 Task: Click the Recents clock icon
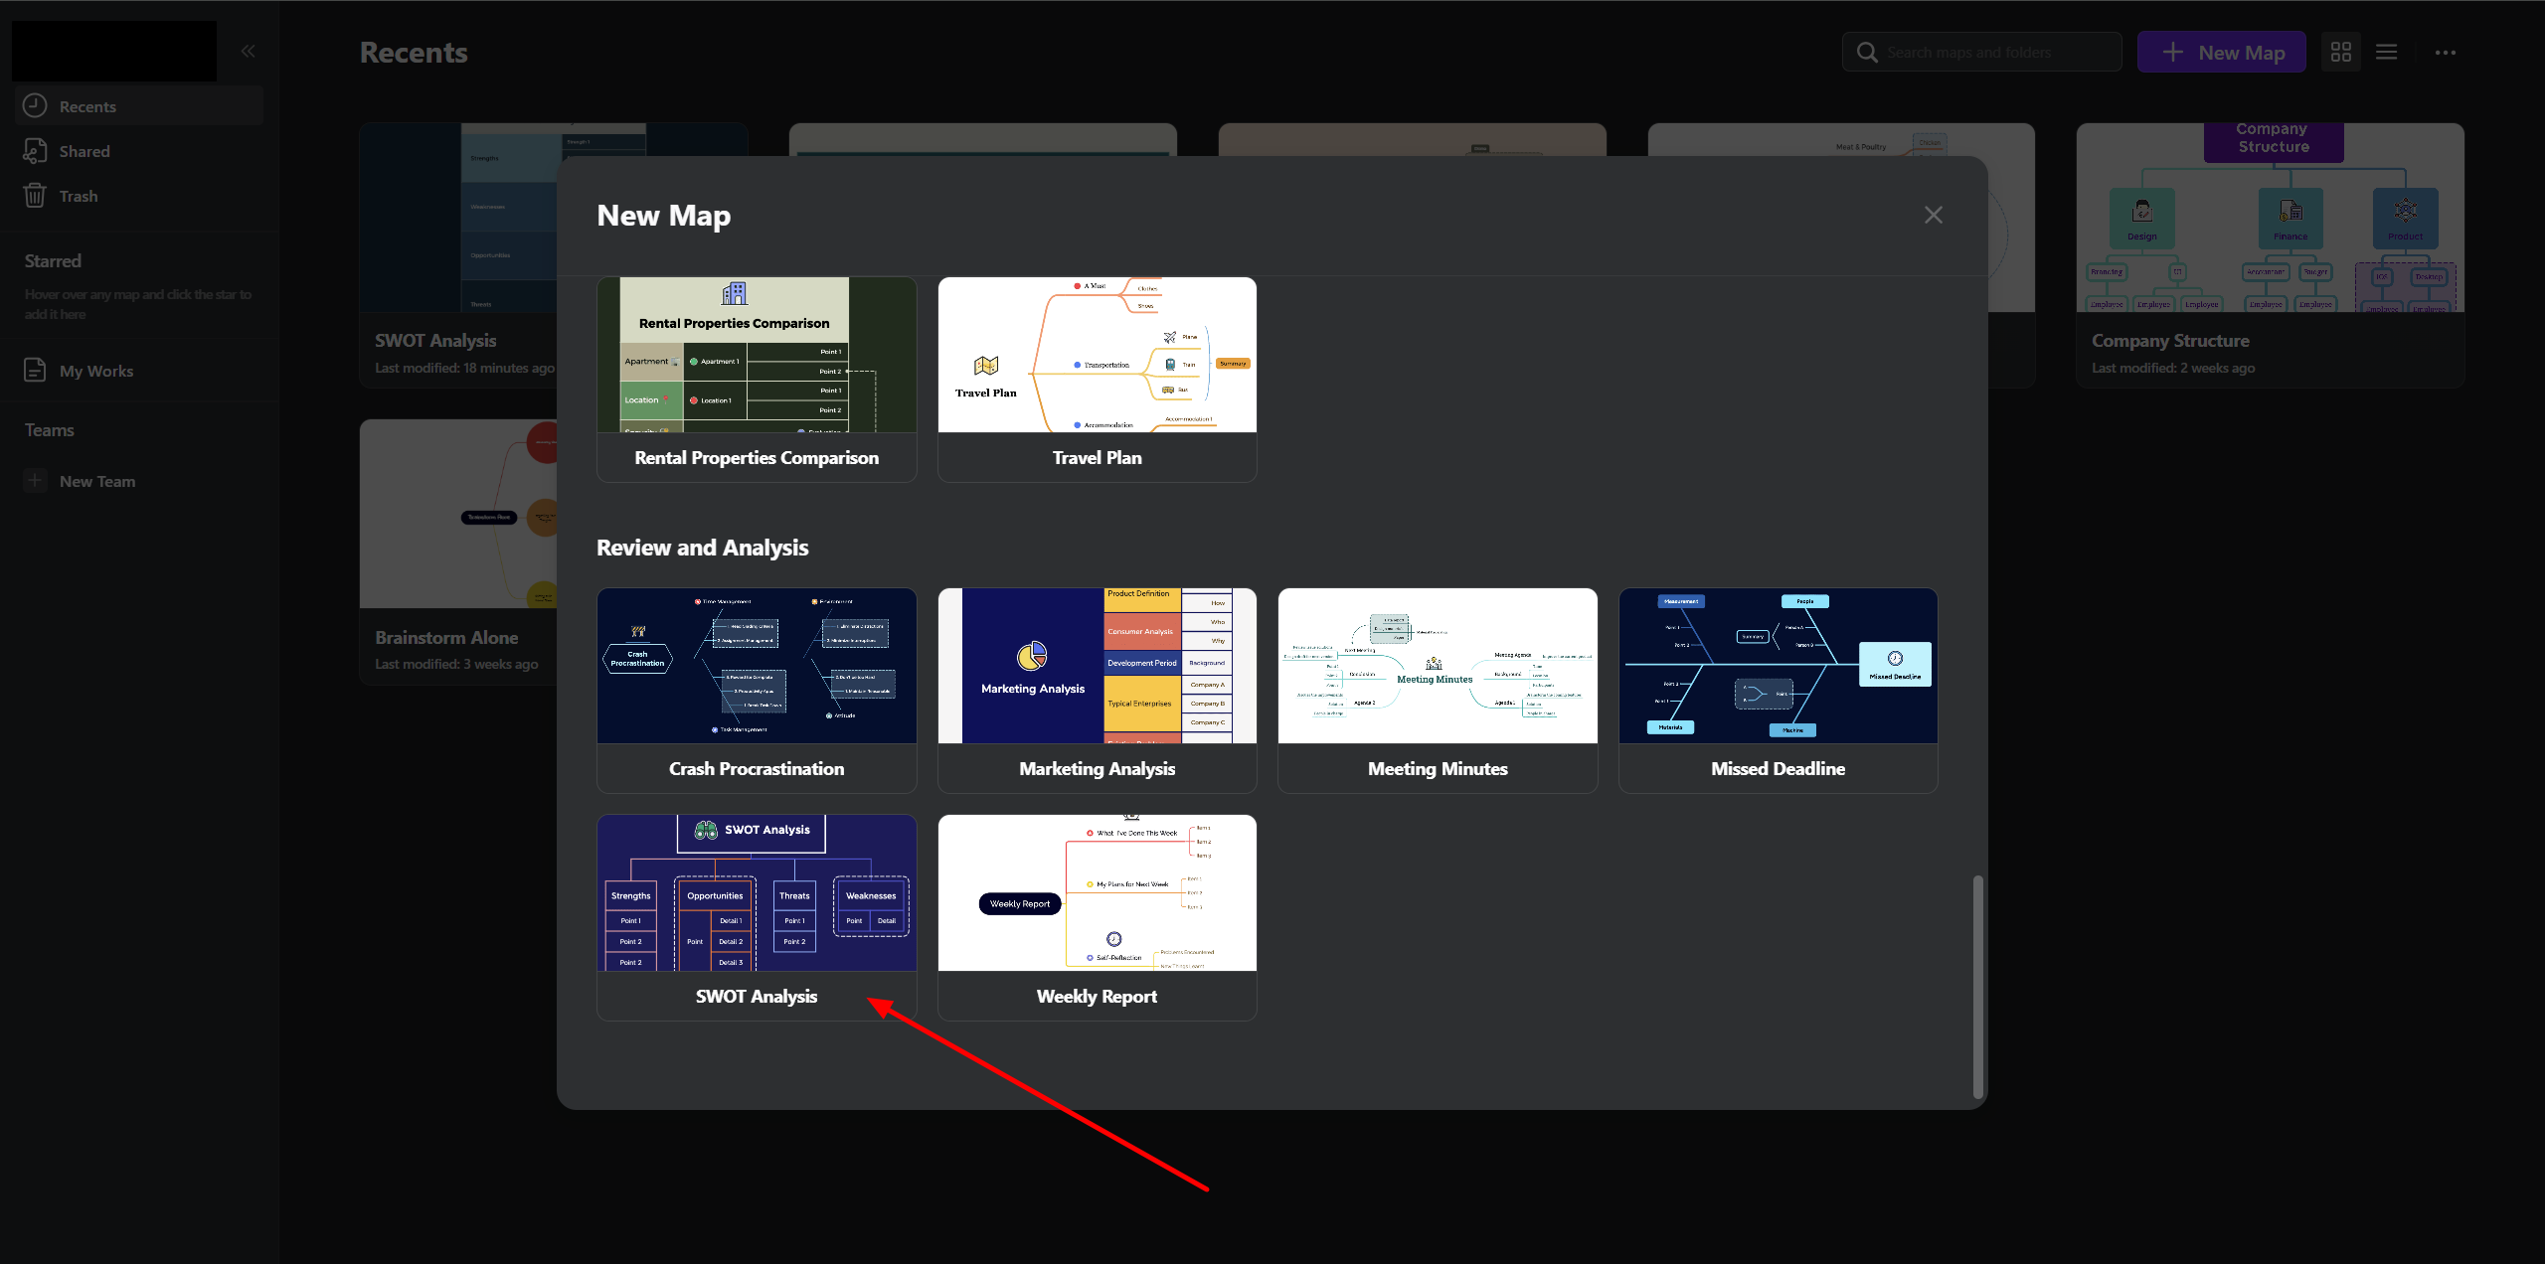[36, 105]
